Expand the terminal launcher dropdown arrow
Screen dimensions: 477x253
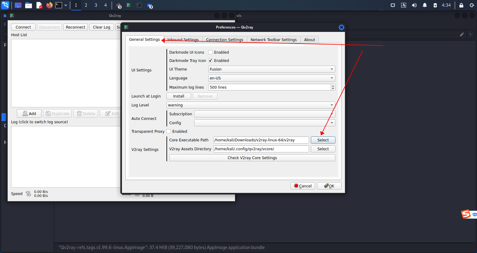66,5
